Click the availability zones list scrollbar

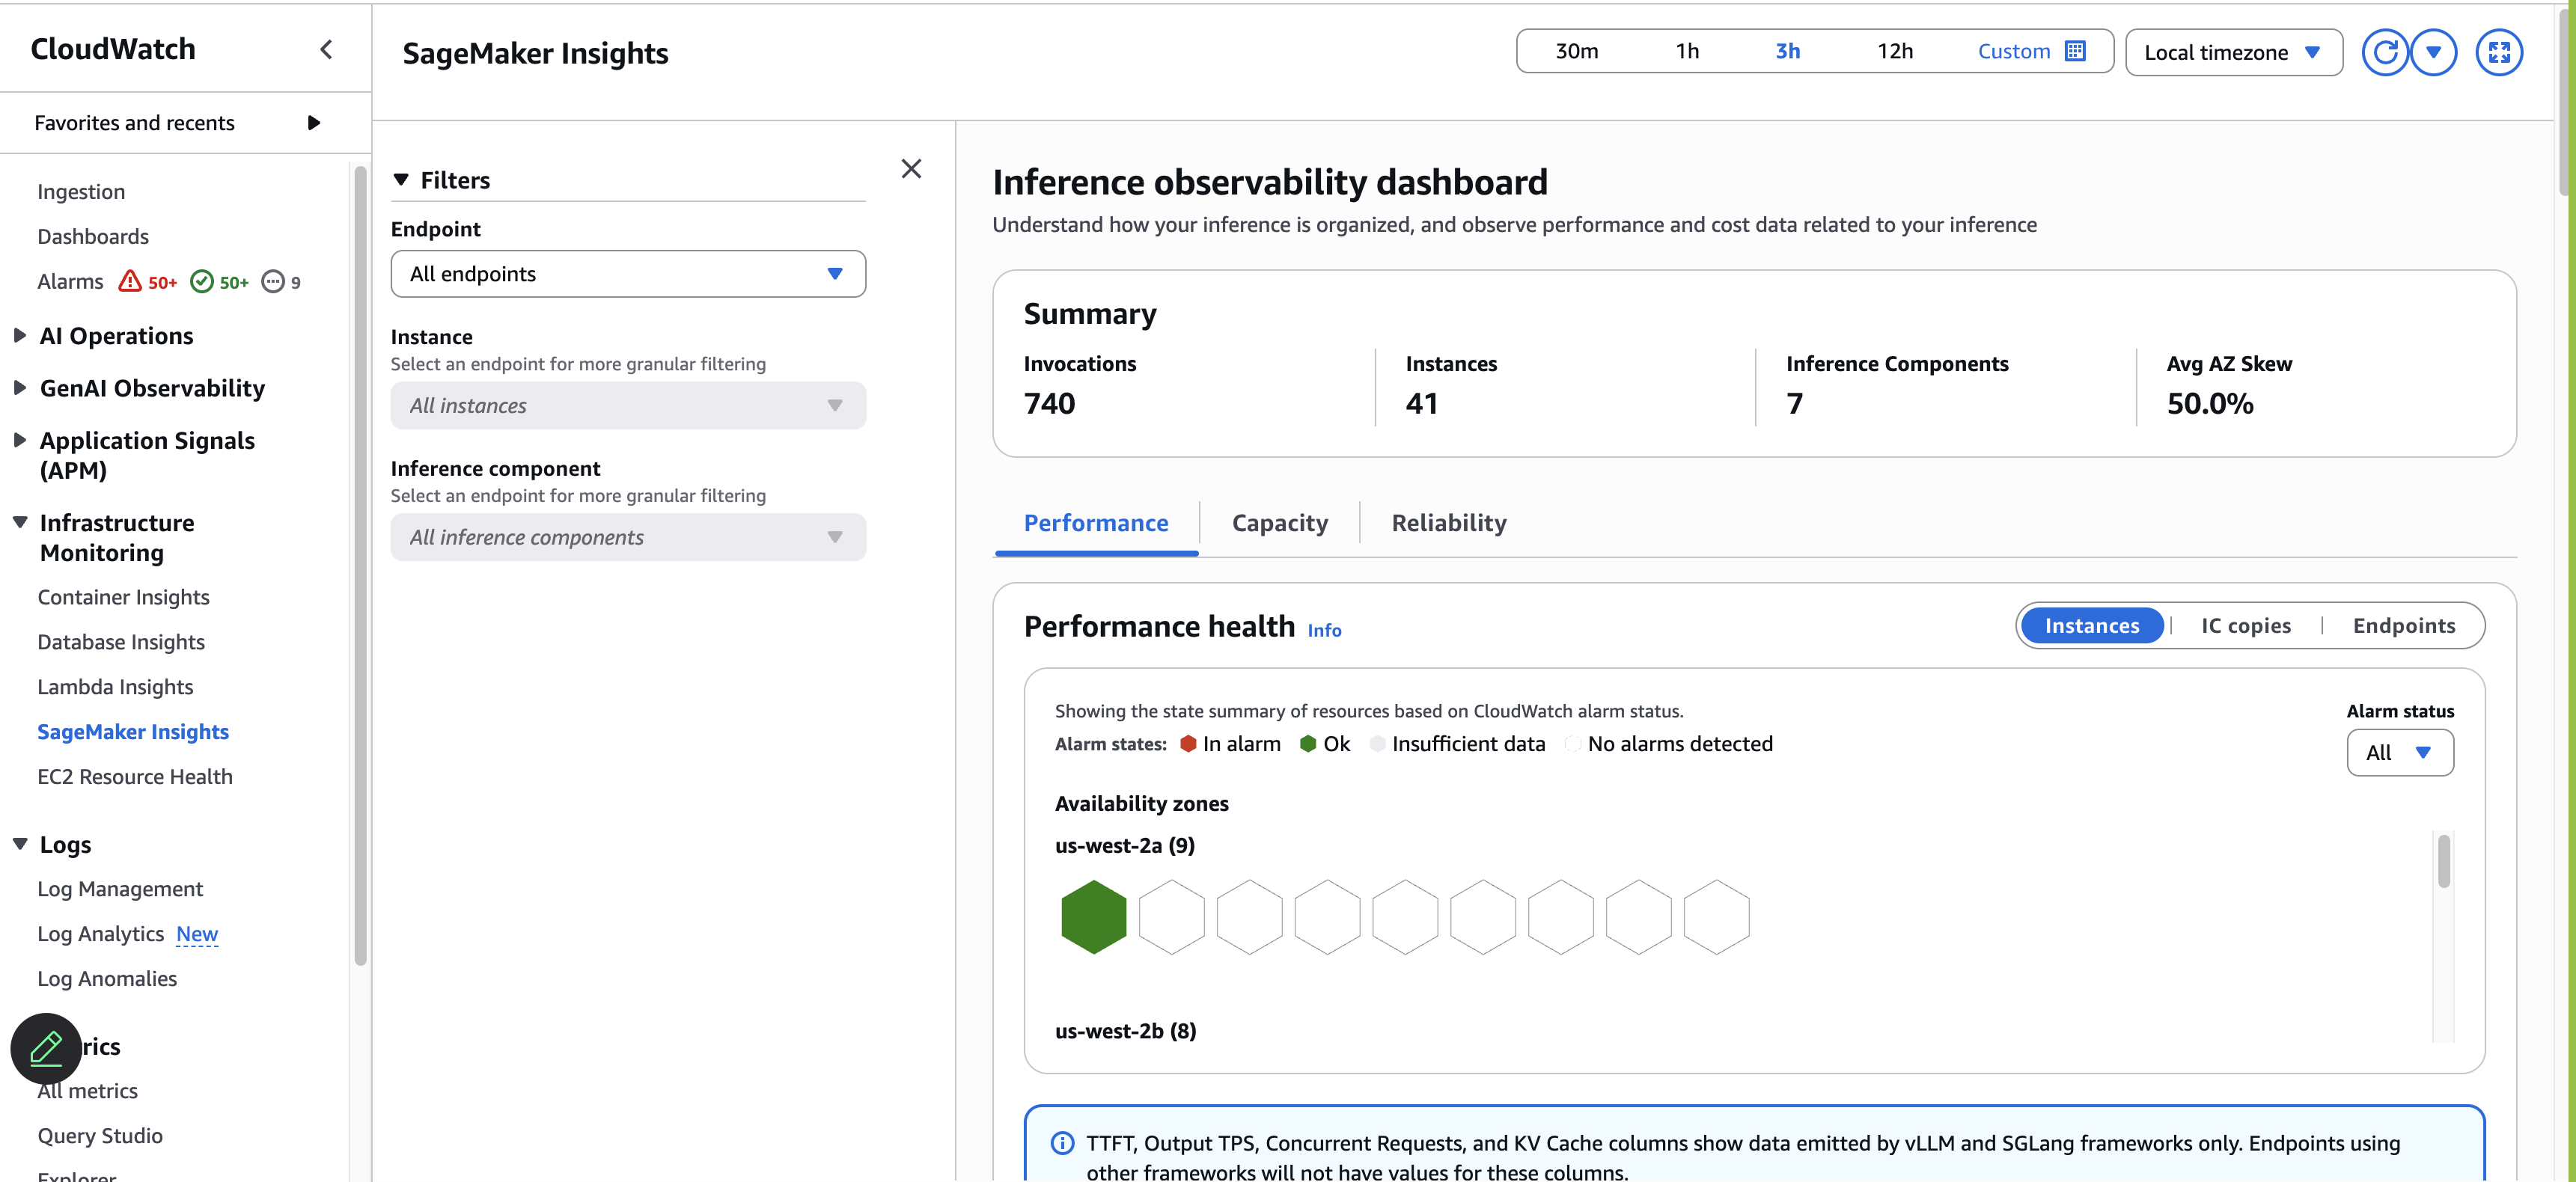point(2444,861)
